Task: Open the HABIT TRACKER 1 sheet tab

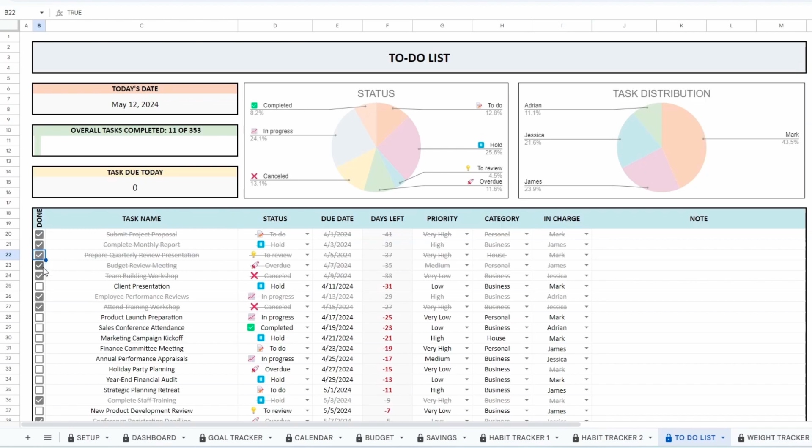Action: (x=519, y=438)
